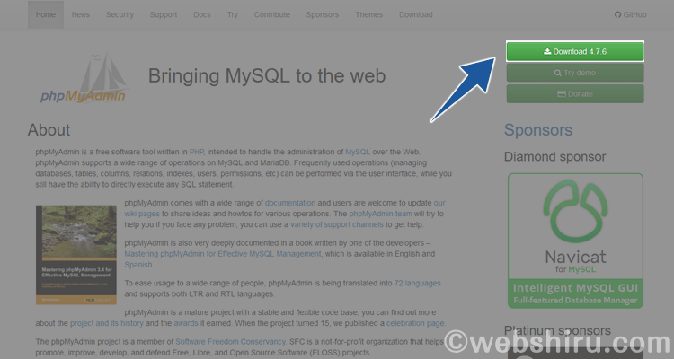Open the Sponsors navigation item
The image size is (674, 359).
tap(323, 14)
